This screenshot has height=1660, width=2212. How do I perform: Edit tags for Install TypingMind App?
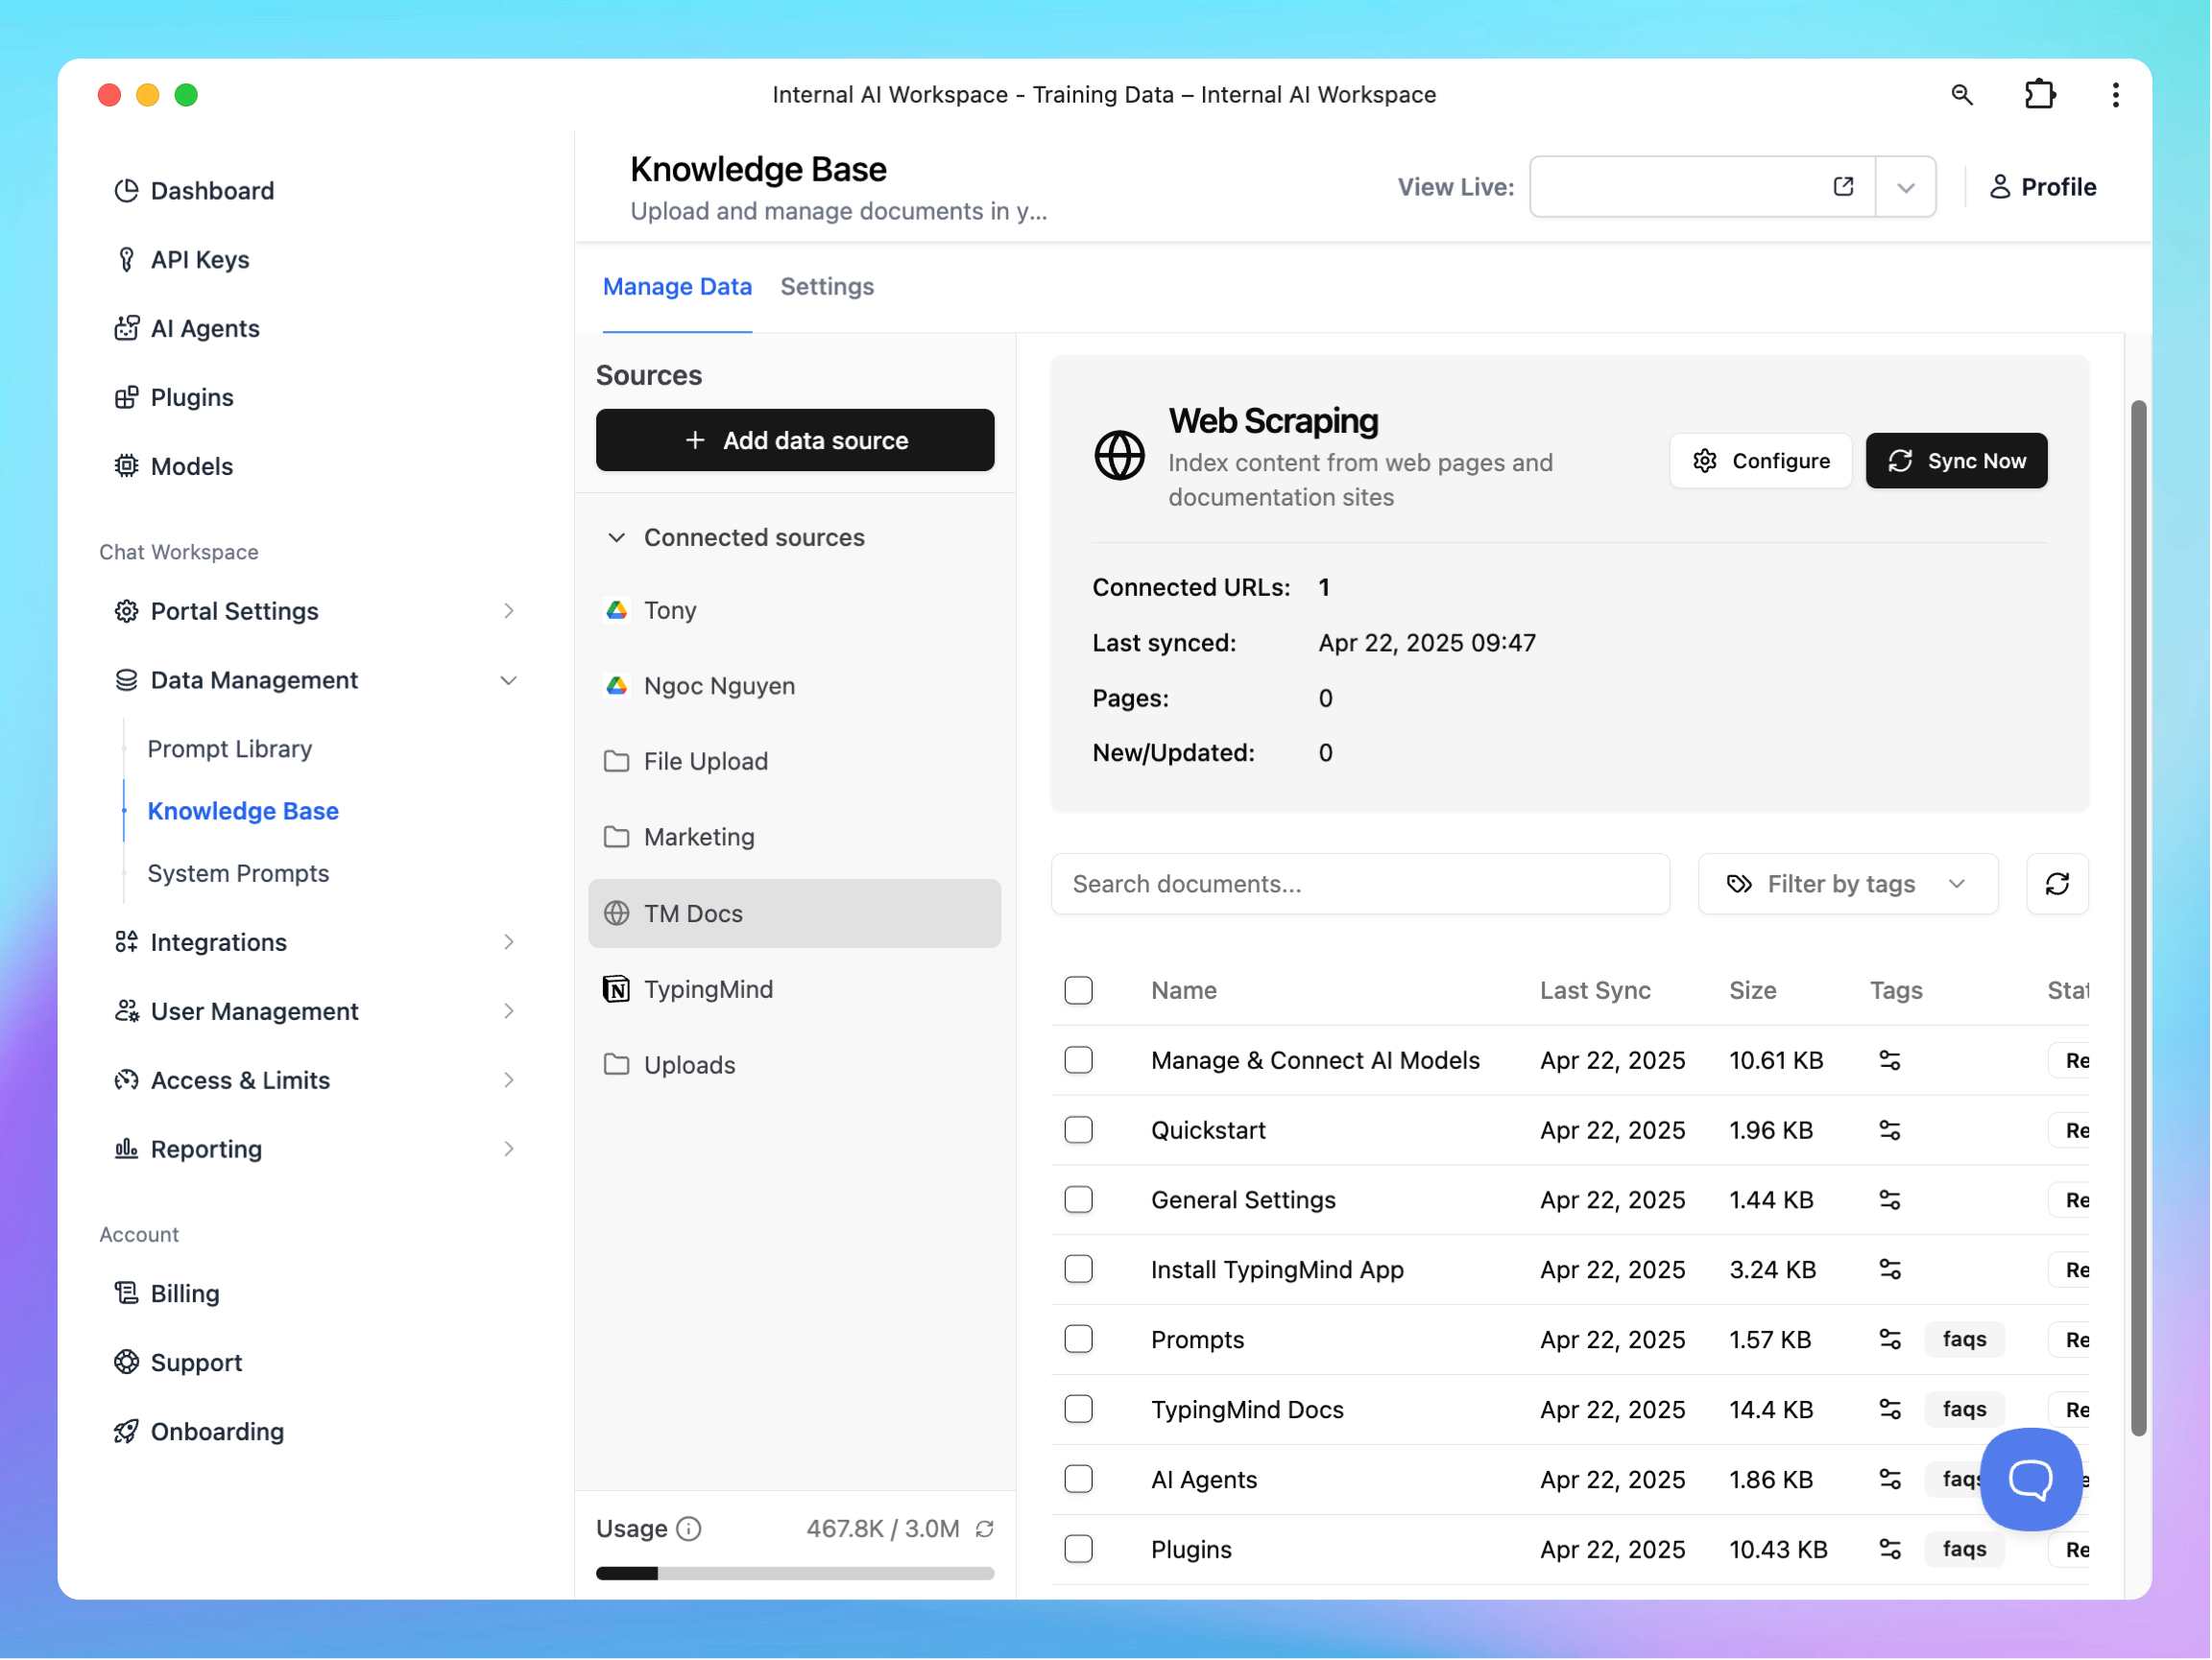click(1889, 1270)
